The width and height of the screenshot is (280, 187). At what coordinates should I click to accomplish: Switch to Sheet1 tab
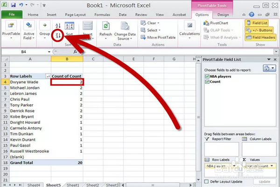pyautogui.click(x=73, y=185)
